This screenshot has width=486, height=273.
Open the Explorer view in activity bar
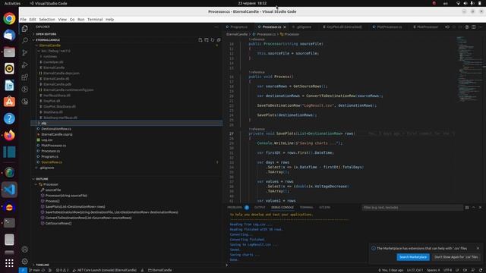coord(25,29)
